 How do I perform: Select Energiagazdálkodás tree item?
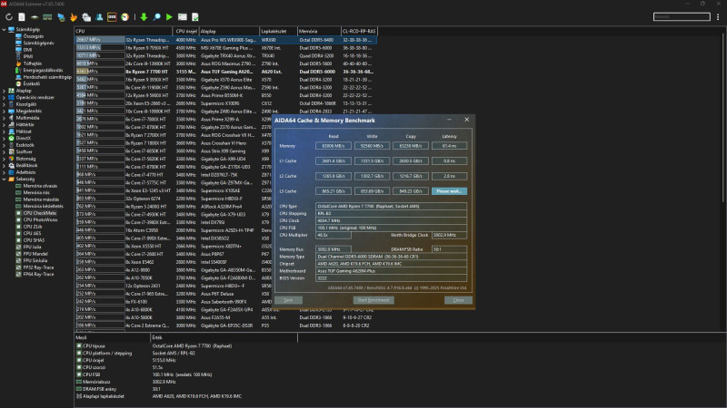click(43, 71)
